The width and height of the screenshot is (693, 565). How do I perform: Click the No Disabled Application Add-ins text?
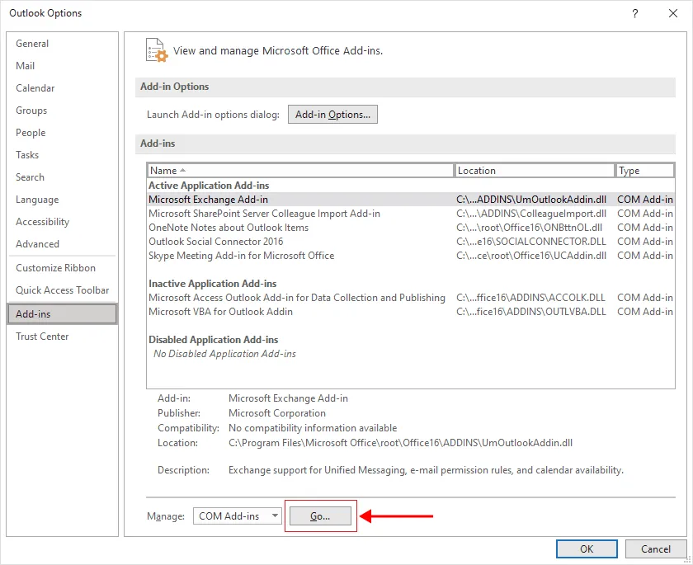(x=224, y=354)
